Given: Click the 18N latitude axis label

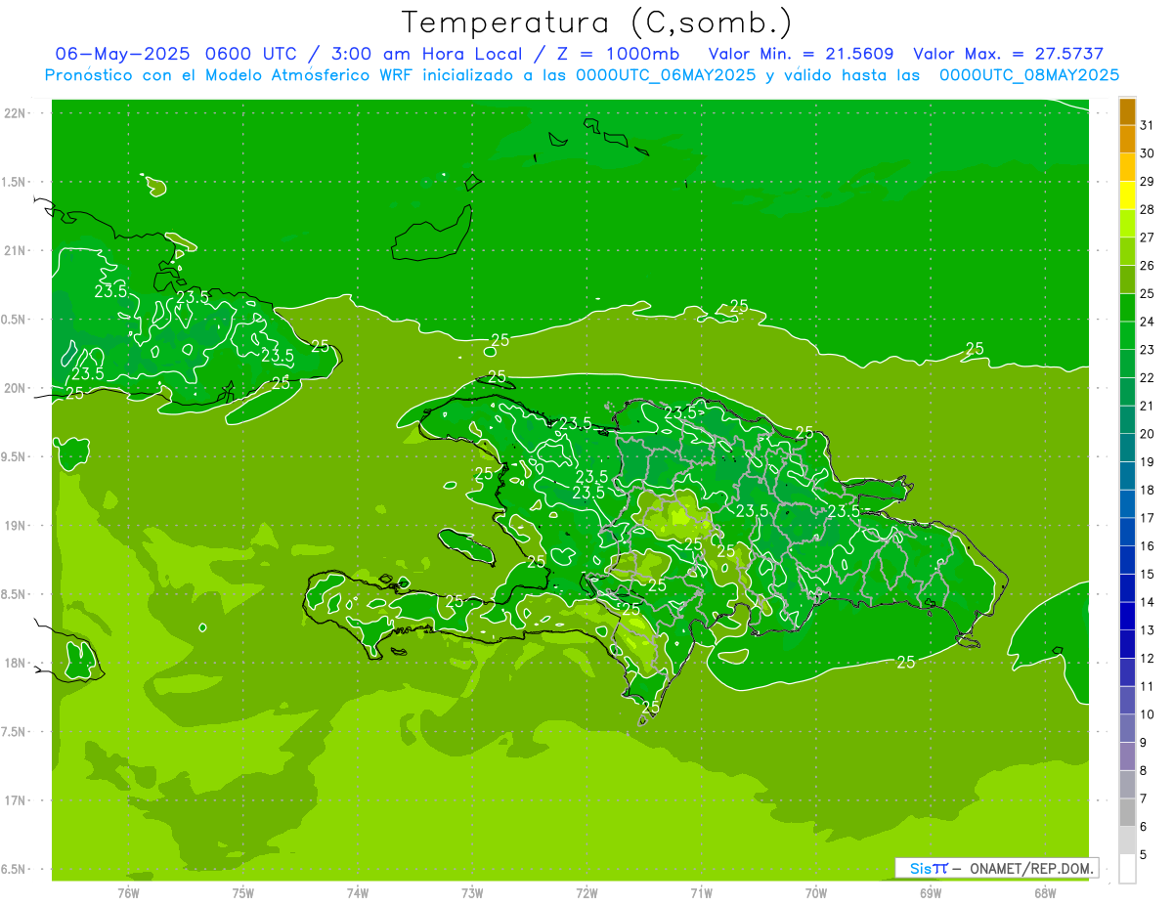Looking at the screenshot, I should pyautogui.click(x=17, y=663).
